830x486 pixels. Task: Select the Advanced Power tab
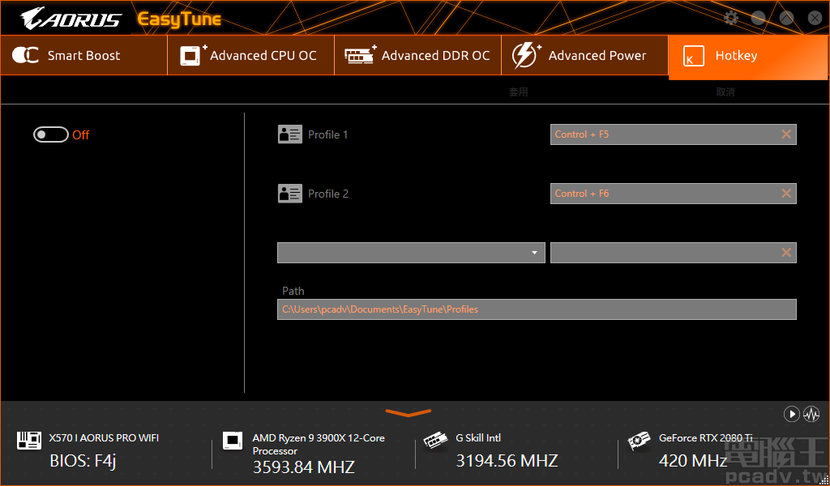point(584,56)
